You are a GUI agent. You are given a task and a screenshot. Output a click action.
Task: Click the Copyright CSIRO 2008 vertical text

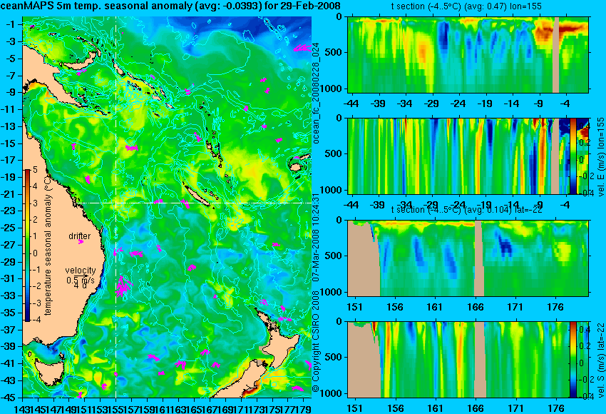tap(316, 340)
